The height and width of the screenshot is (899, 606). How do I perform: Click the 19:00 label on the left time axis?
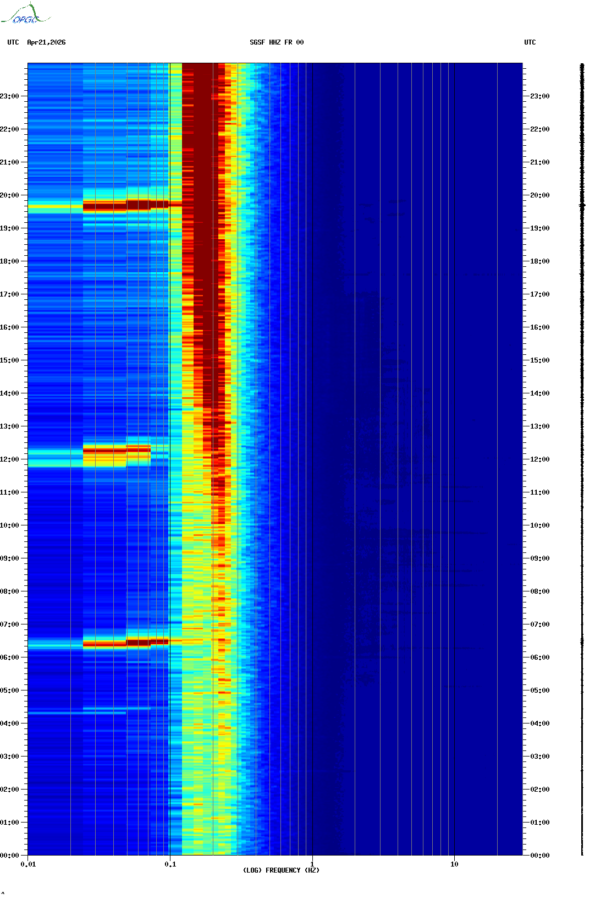[x=9, y=228]
